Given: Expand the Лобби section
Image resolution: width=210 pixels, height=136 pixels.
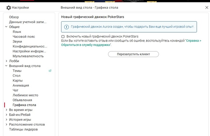Looking at the screenshot, I should 6,61.
